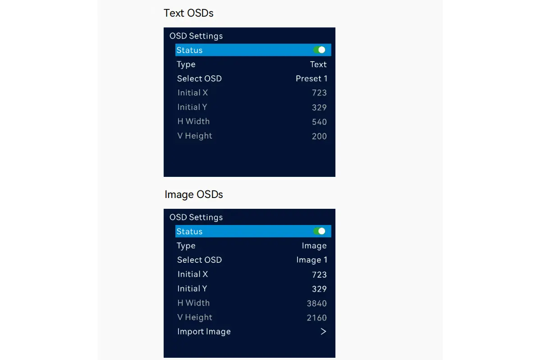Click V Height value 2160
Viewport: 541px width, 360px height.
[x=316, y=318]
